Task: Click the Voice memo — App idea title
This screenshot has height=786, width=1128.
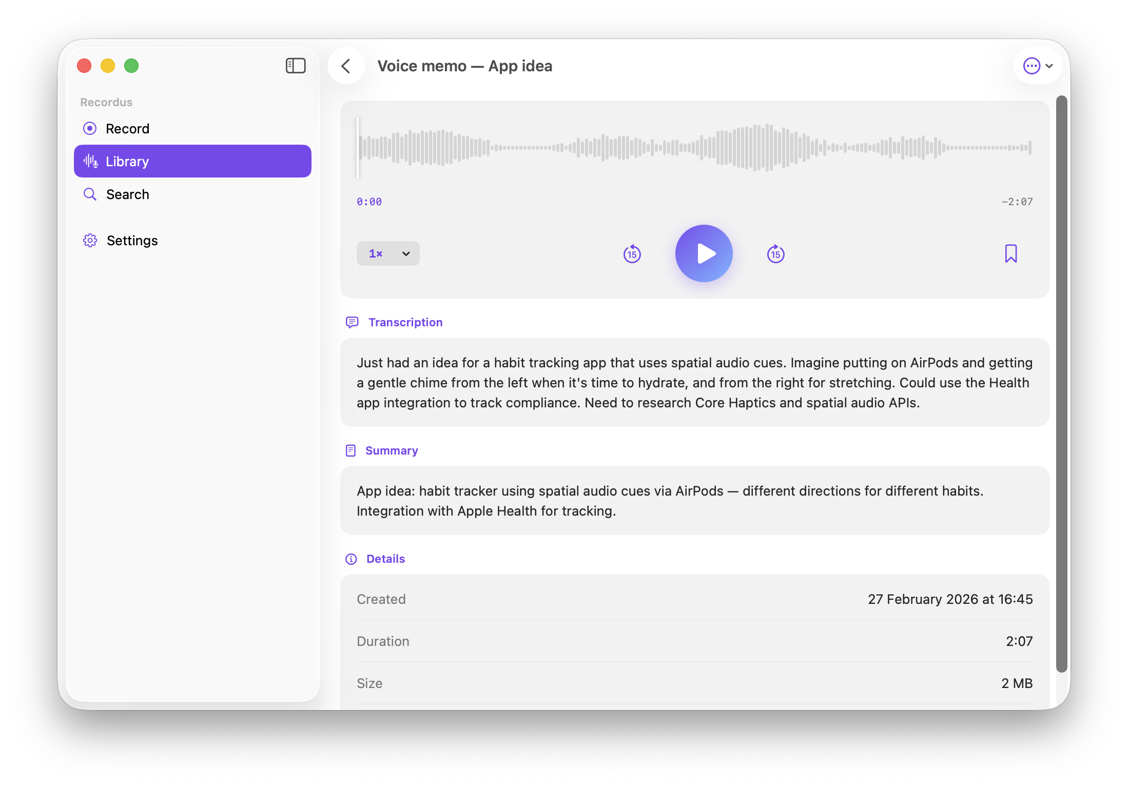Action: click(x=465, y=66)
